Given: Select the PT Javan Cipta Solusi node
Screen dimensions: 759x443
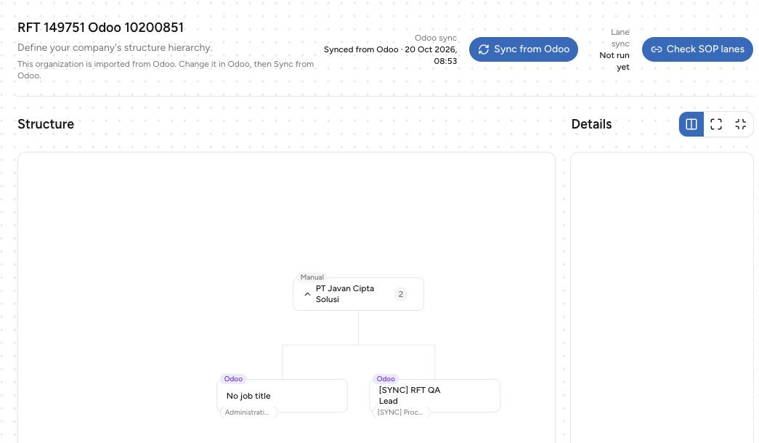Looking at the screenshot, I should tap(358, 294).
